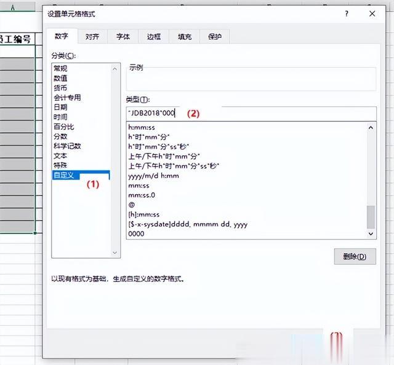Choose the [h]:mm:ss format
This screenshot has height=365, width=394.
pos(143,214)
